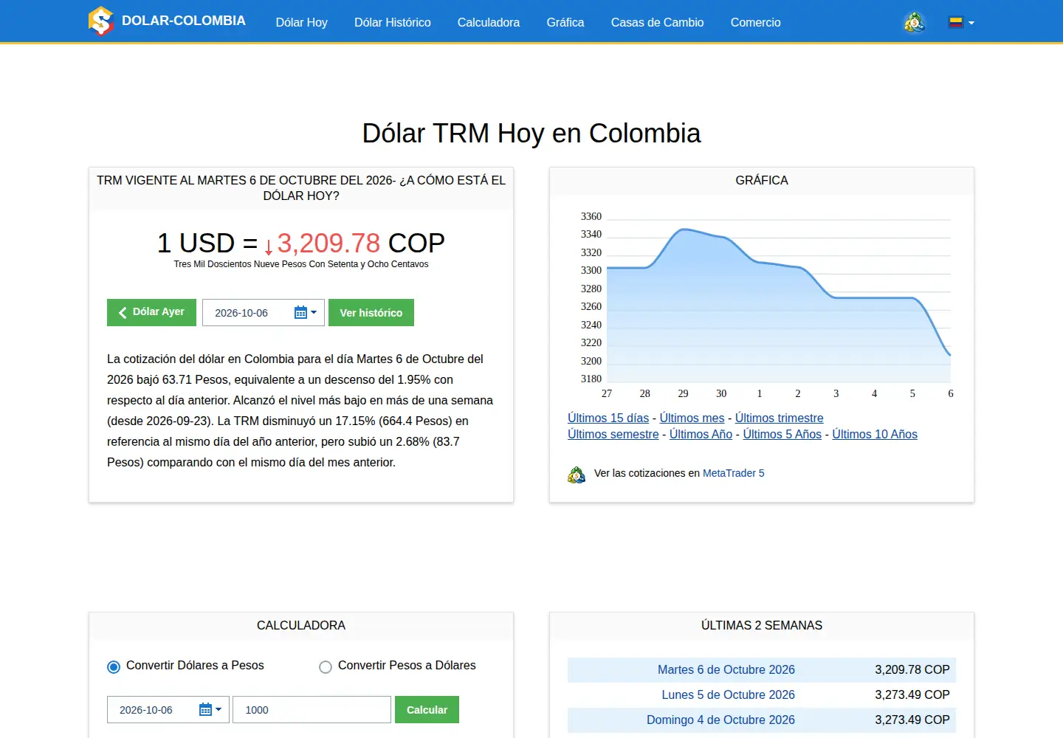1063x738 pixels.
Task: Click the calculator calendar icon
Action: [205, 710]
